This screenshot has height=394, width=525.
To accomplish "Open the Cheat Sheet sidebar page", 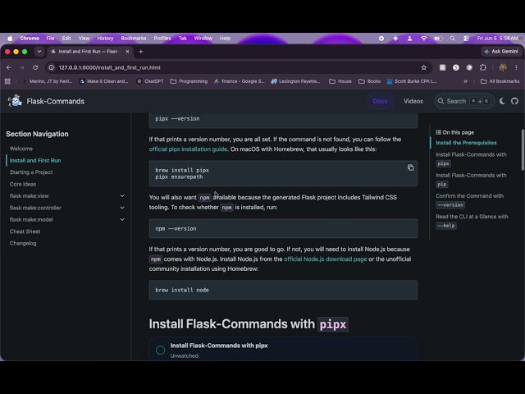I will [x=25, y=231].
